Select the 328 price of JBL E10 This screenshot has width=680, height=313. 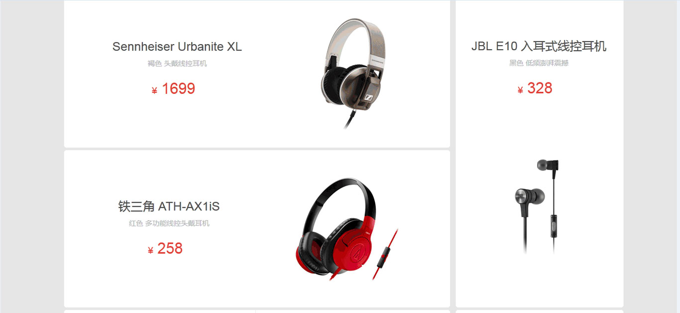click(x=540, y=88)
